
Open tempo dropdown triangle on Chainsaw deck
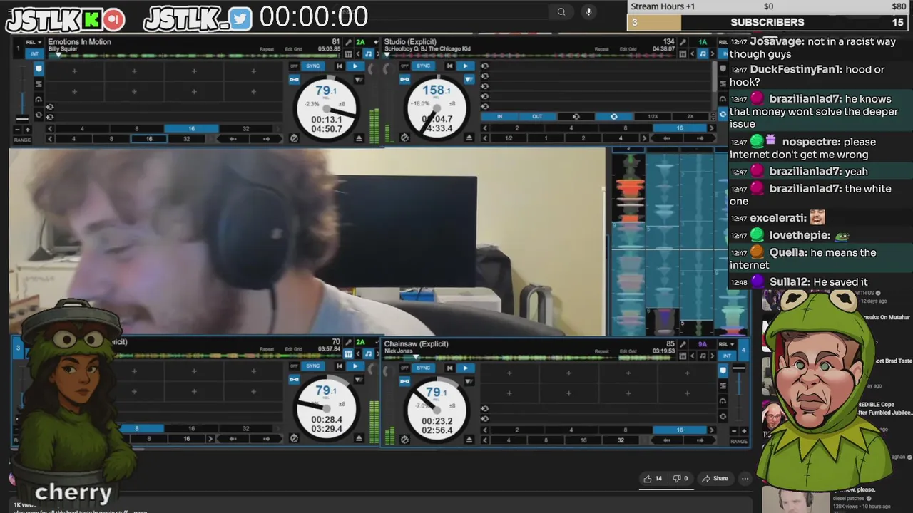click(469, 380)
